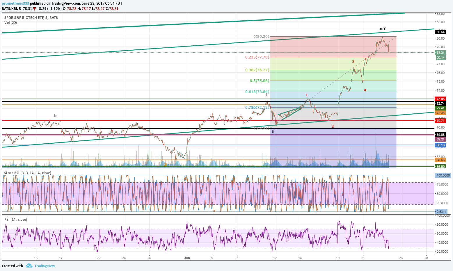The height and width of the screenshot is (271, 453).
Task: Open the prometheus333 author profile link
Action: coord(15,3)
